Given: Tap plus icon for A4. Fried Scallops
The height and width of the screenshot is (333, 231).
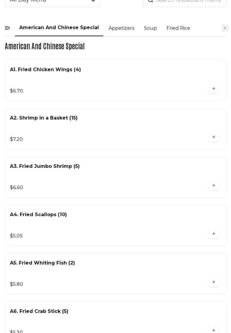Looking at the screenshot, I should coord(214,234).
